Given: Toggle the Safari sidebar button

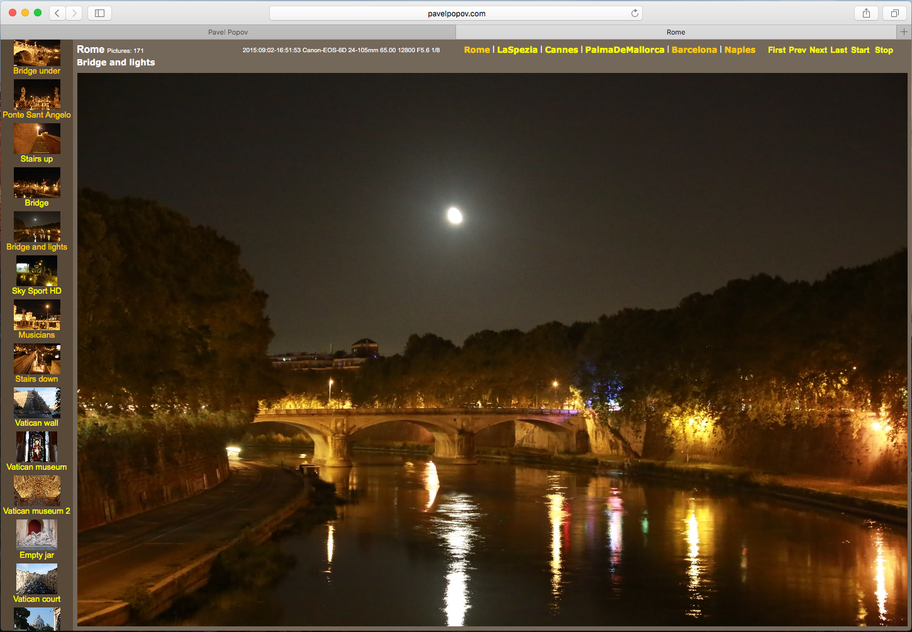Looking at the screenshot, I should coord(99,13).
